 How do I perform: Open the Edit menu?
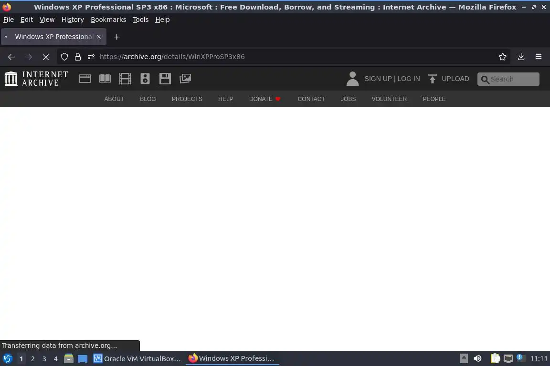click(27, 20)
